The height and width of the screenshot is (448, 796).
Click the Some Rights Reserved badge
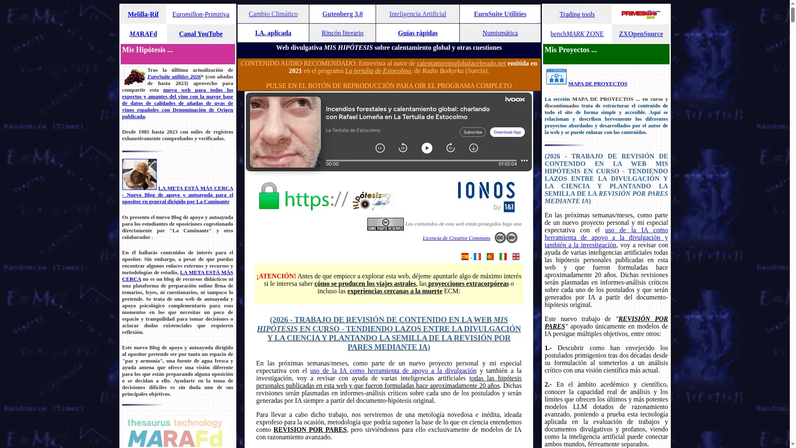[385, 224]
